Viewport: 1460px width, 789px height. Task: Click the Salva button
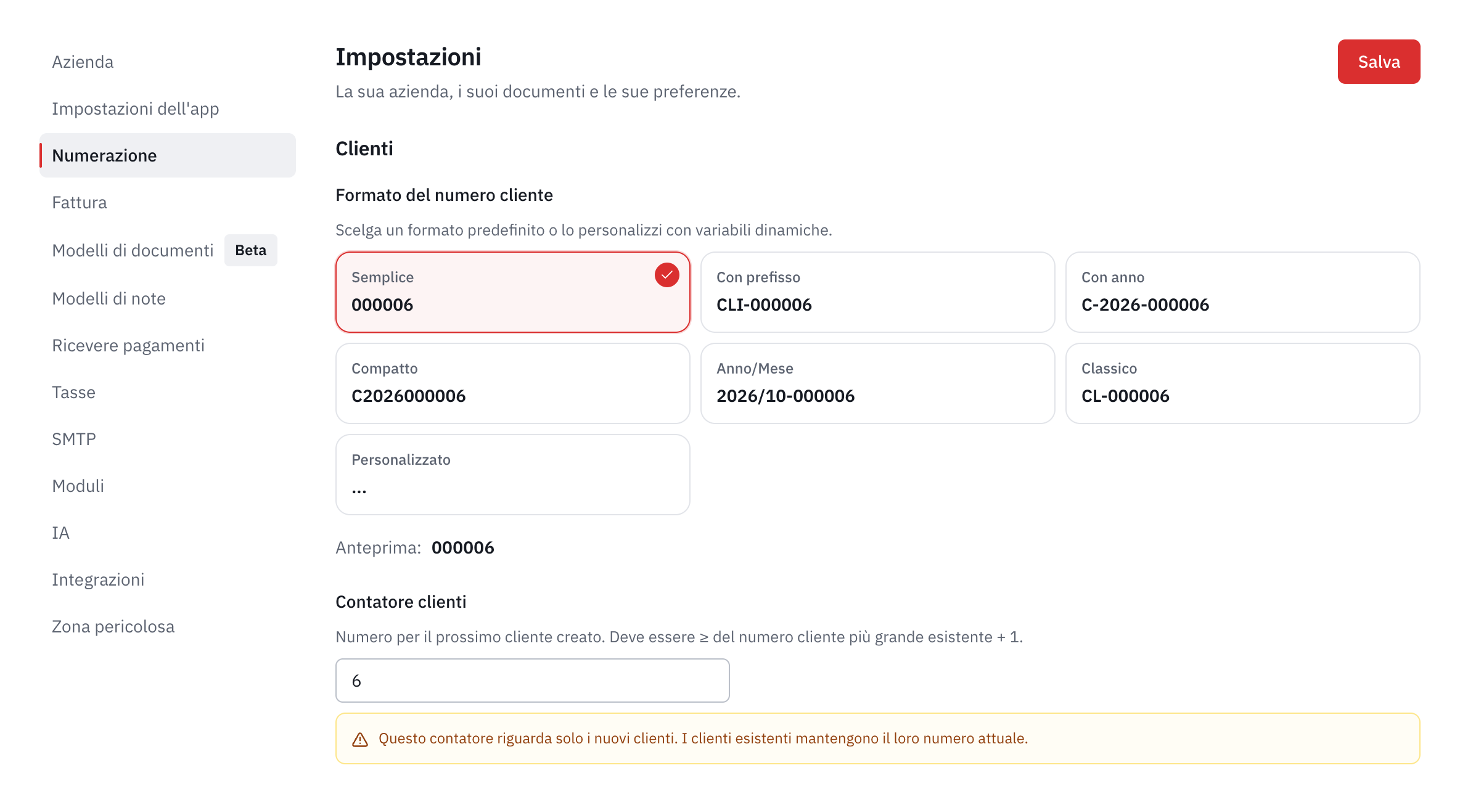1379,62
